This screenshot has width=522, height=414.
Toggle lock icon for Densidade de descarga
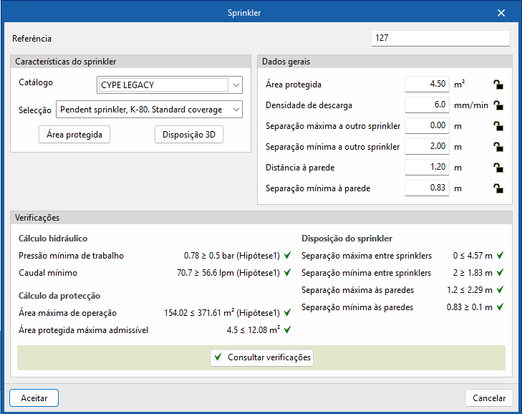[498, 105]
